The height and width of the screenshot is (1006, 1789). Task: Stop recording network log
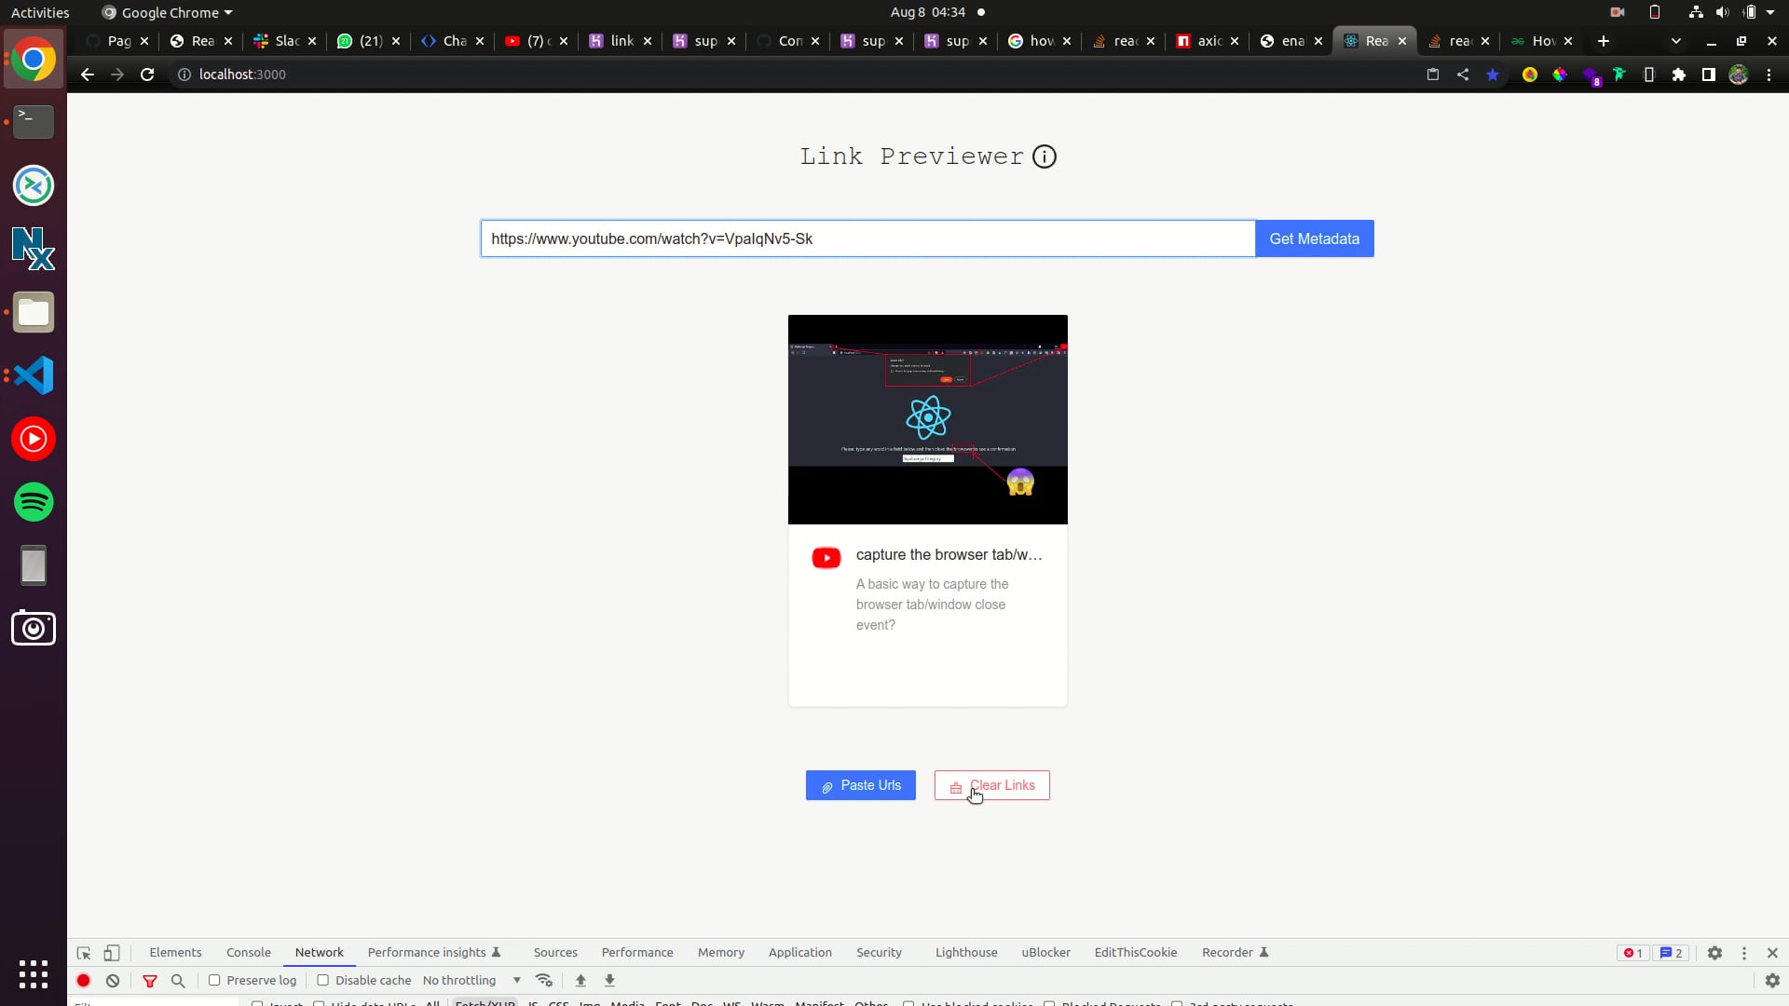(83, 981)
